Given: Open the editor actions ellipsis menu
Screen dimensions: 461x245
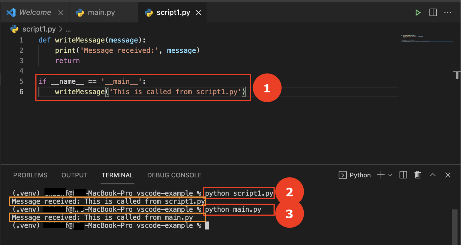Looking at the screenshot, I should [x=448, y=12].
